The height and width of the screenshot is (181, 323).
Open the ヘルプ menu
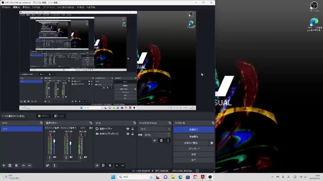(x=91, y=7)
